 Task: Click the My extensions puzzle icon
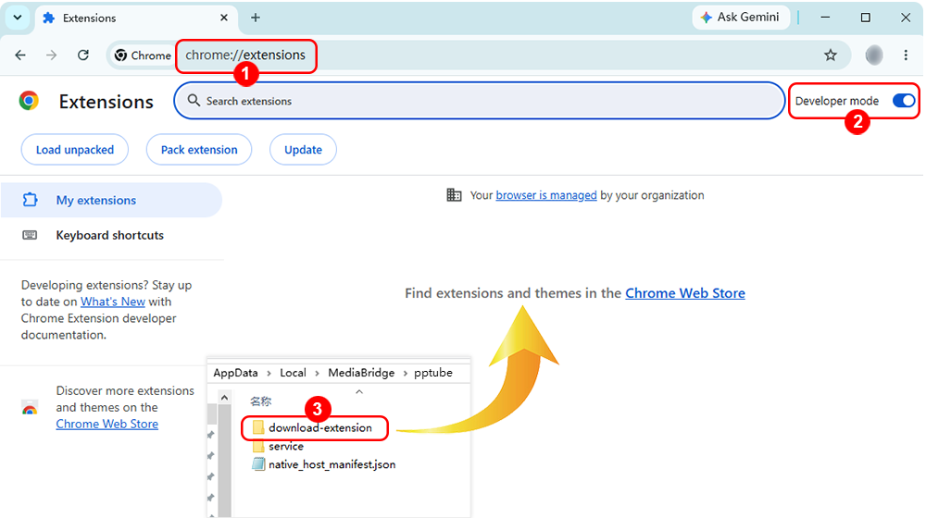30,200
